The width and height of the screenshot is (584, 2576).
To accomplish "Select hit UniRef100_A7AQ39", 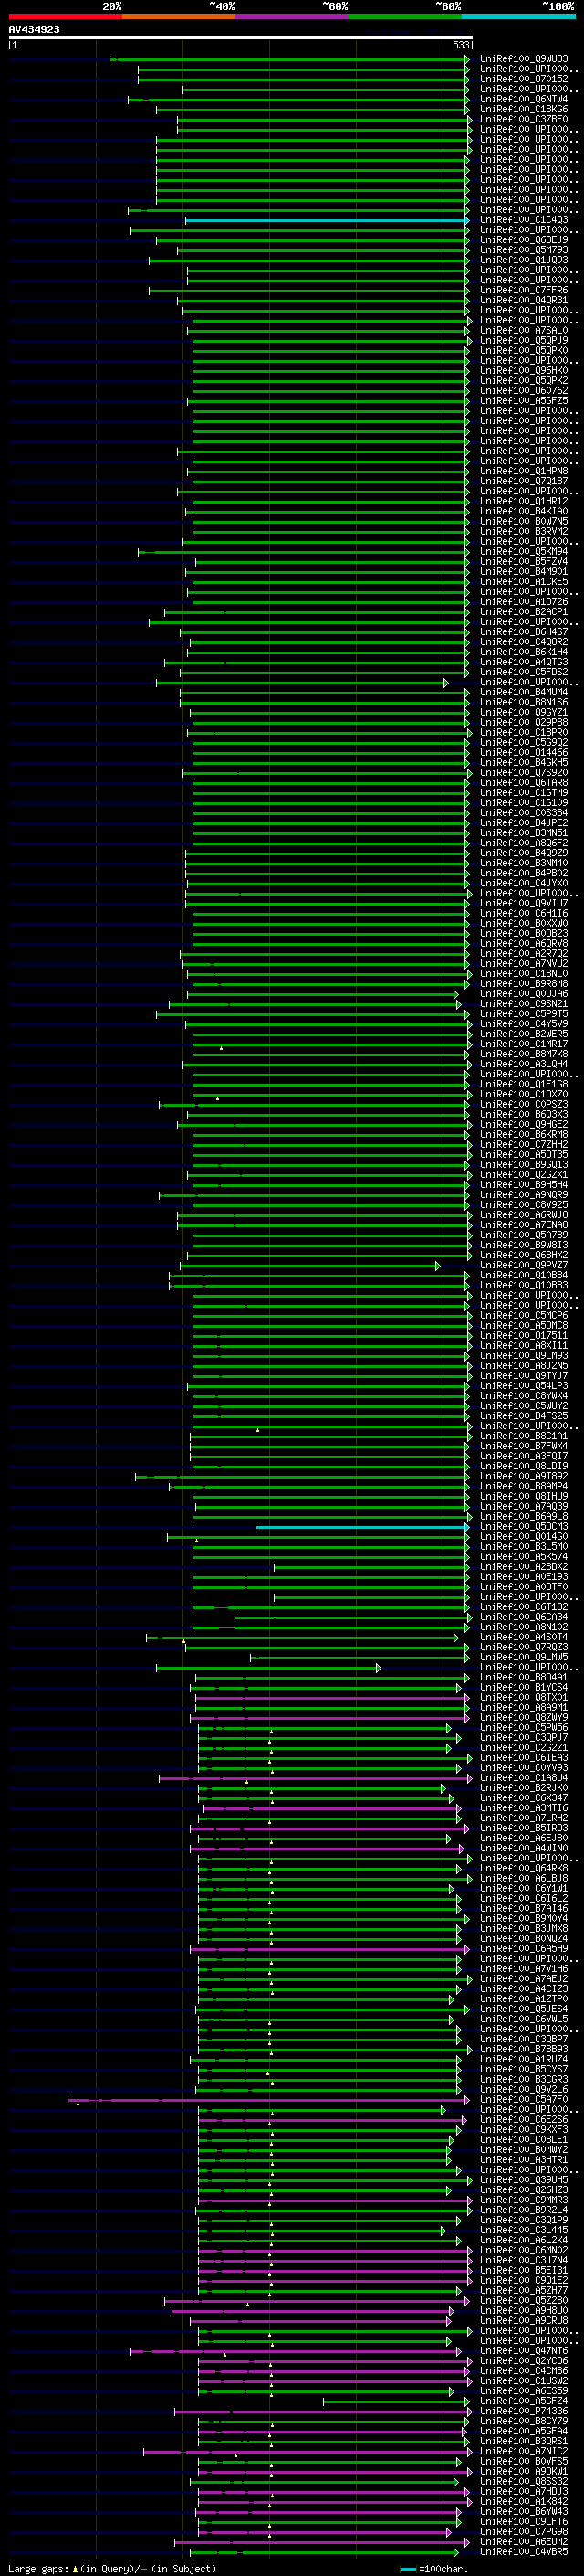I will [524, 1506].
